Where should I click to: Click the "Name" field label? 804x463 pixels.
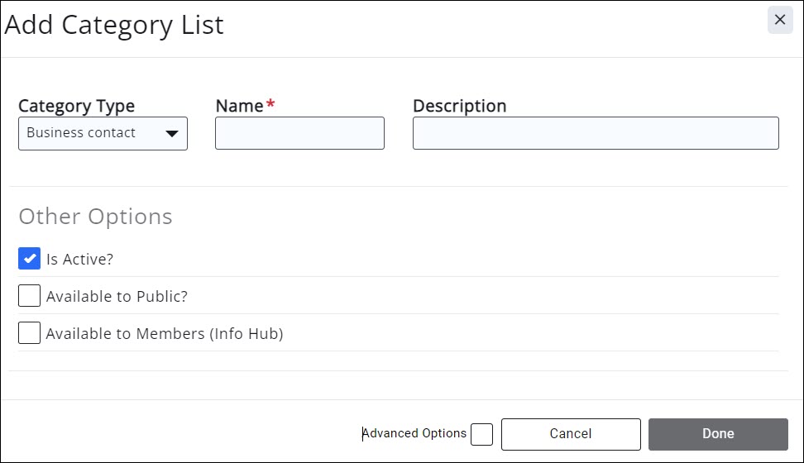[x=239, y=106]
